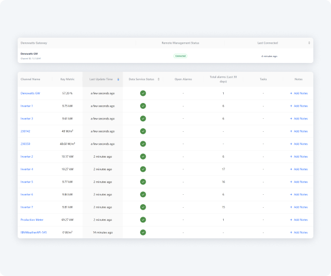Add Notes for the Inverter 2 row
Viewport: 331px width, 276px height.
(299, 157)
